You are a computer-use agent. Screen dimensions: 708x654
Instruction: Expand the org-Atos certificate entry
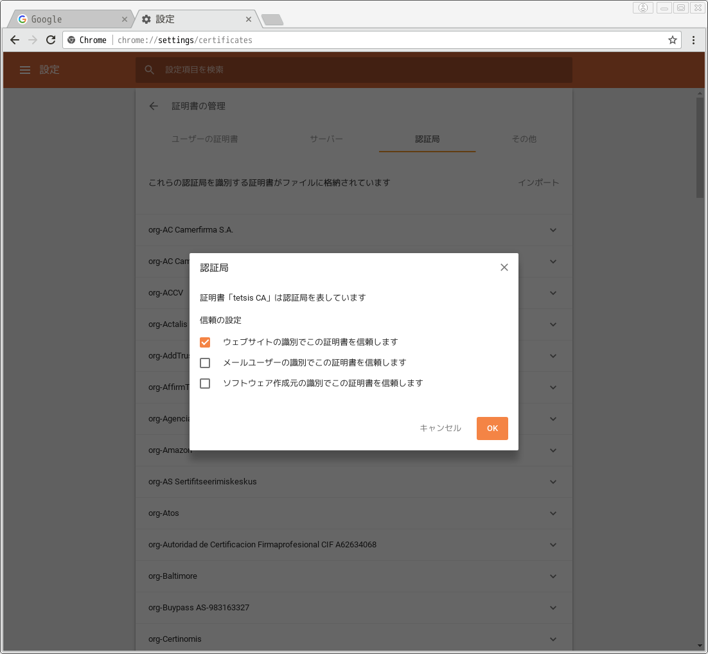click(553, 513)
